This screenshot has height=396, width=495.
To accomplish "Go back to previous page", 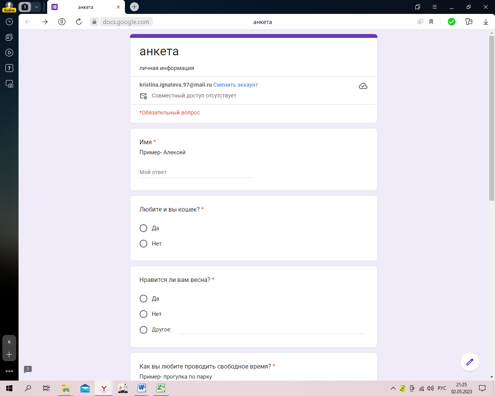I will tap(28, 22).
